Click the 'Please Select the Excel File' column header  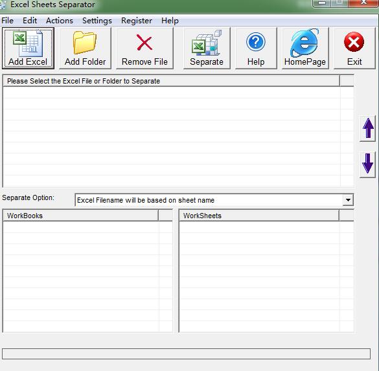[x=171, y=81]
